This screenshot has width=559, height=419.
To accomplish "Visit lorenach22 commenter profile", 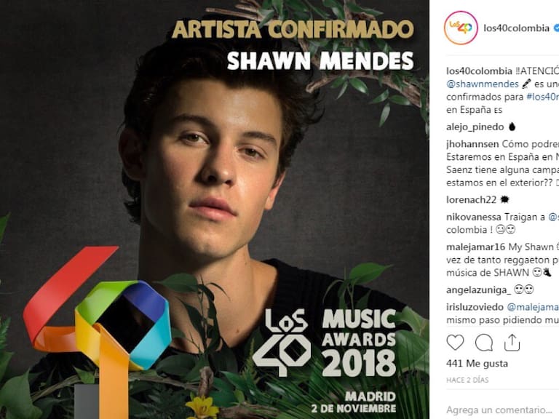I will [471, 199].
